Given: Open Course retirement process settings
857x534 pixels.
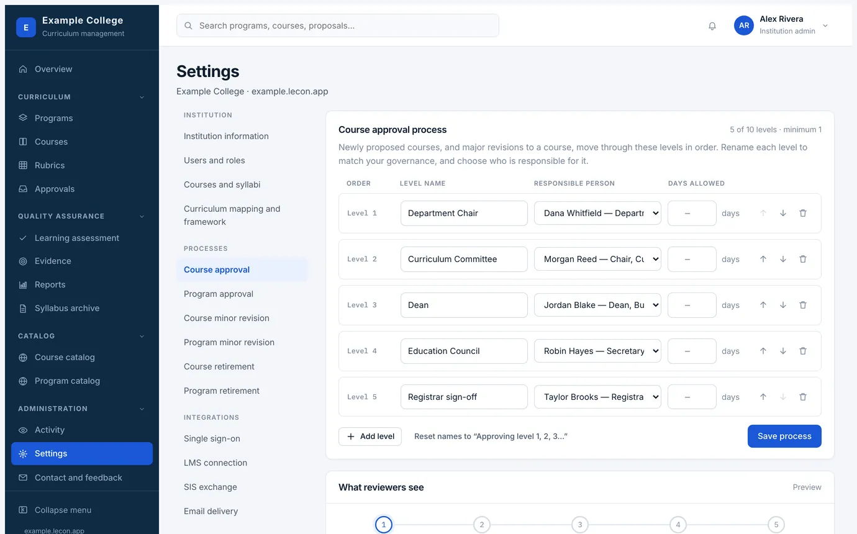Looking at the screenshot, I should 242,366.
